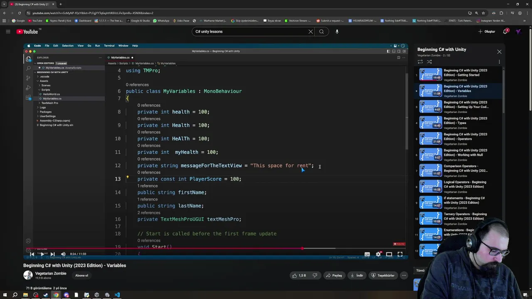This screenshot has width=532, height=299.
Task: Close the Beginning C# with Unity playlist panel
Action: (499, 52)
